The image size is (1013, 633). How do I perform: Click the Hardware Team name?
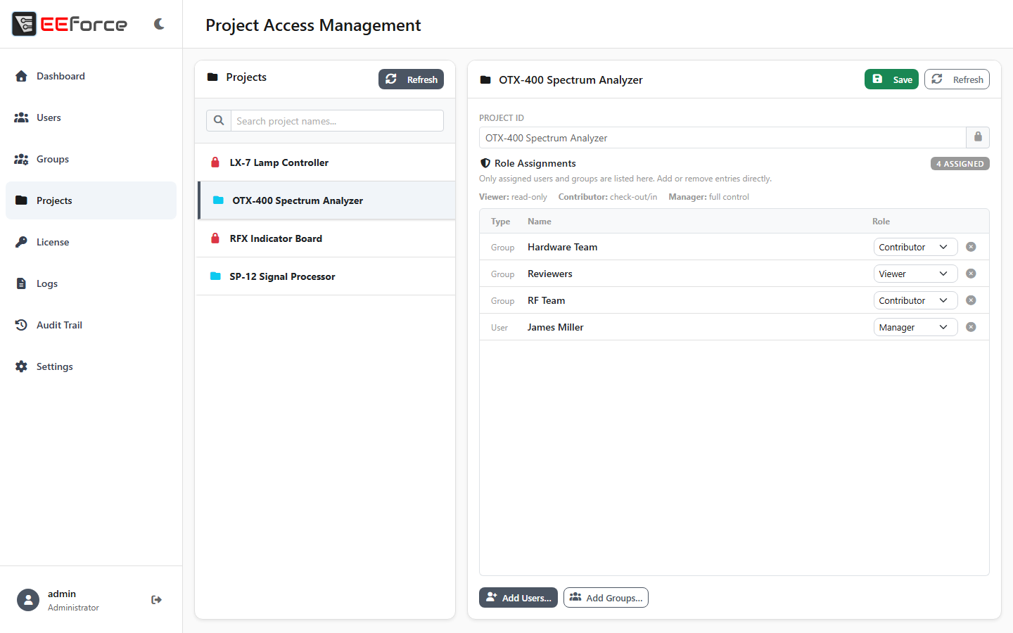point(562,247)
